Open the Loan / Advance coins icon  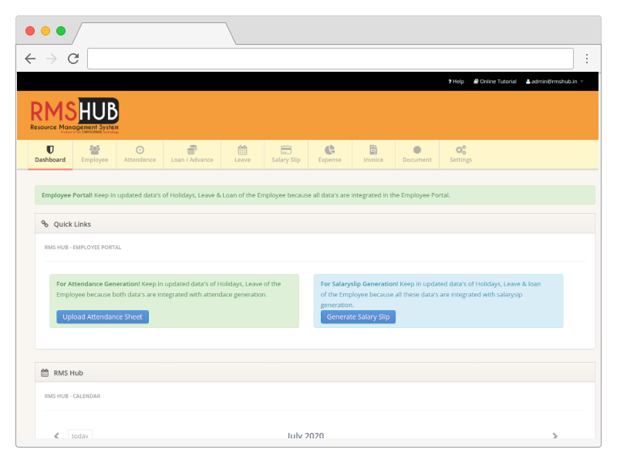pyautogui.click(x=191, y=150)
